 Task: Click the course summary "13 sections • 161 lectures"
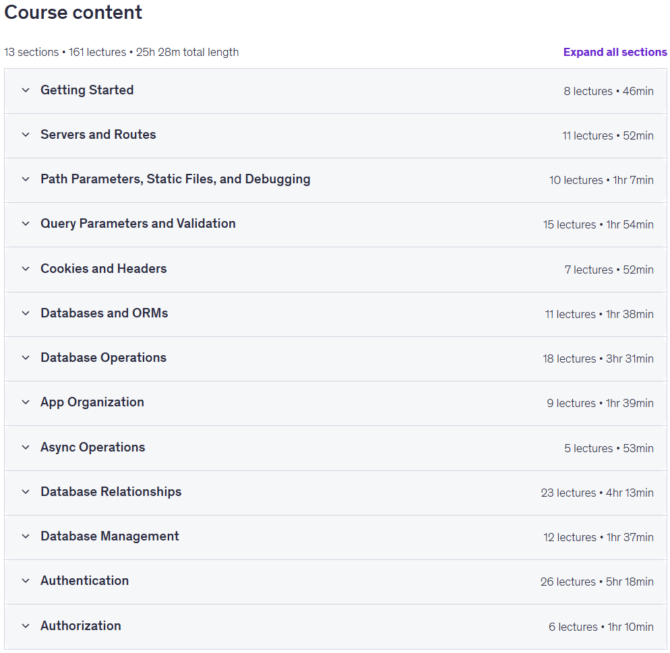coord(65,52)
